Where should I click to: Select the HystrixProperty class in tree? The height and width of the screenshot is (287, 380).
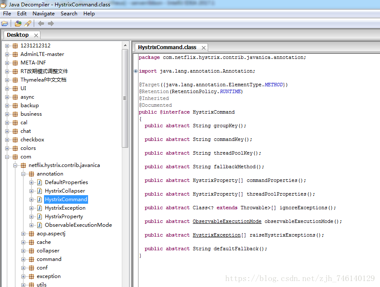(64, 217)
